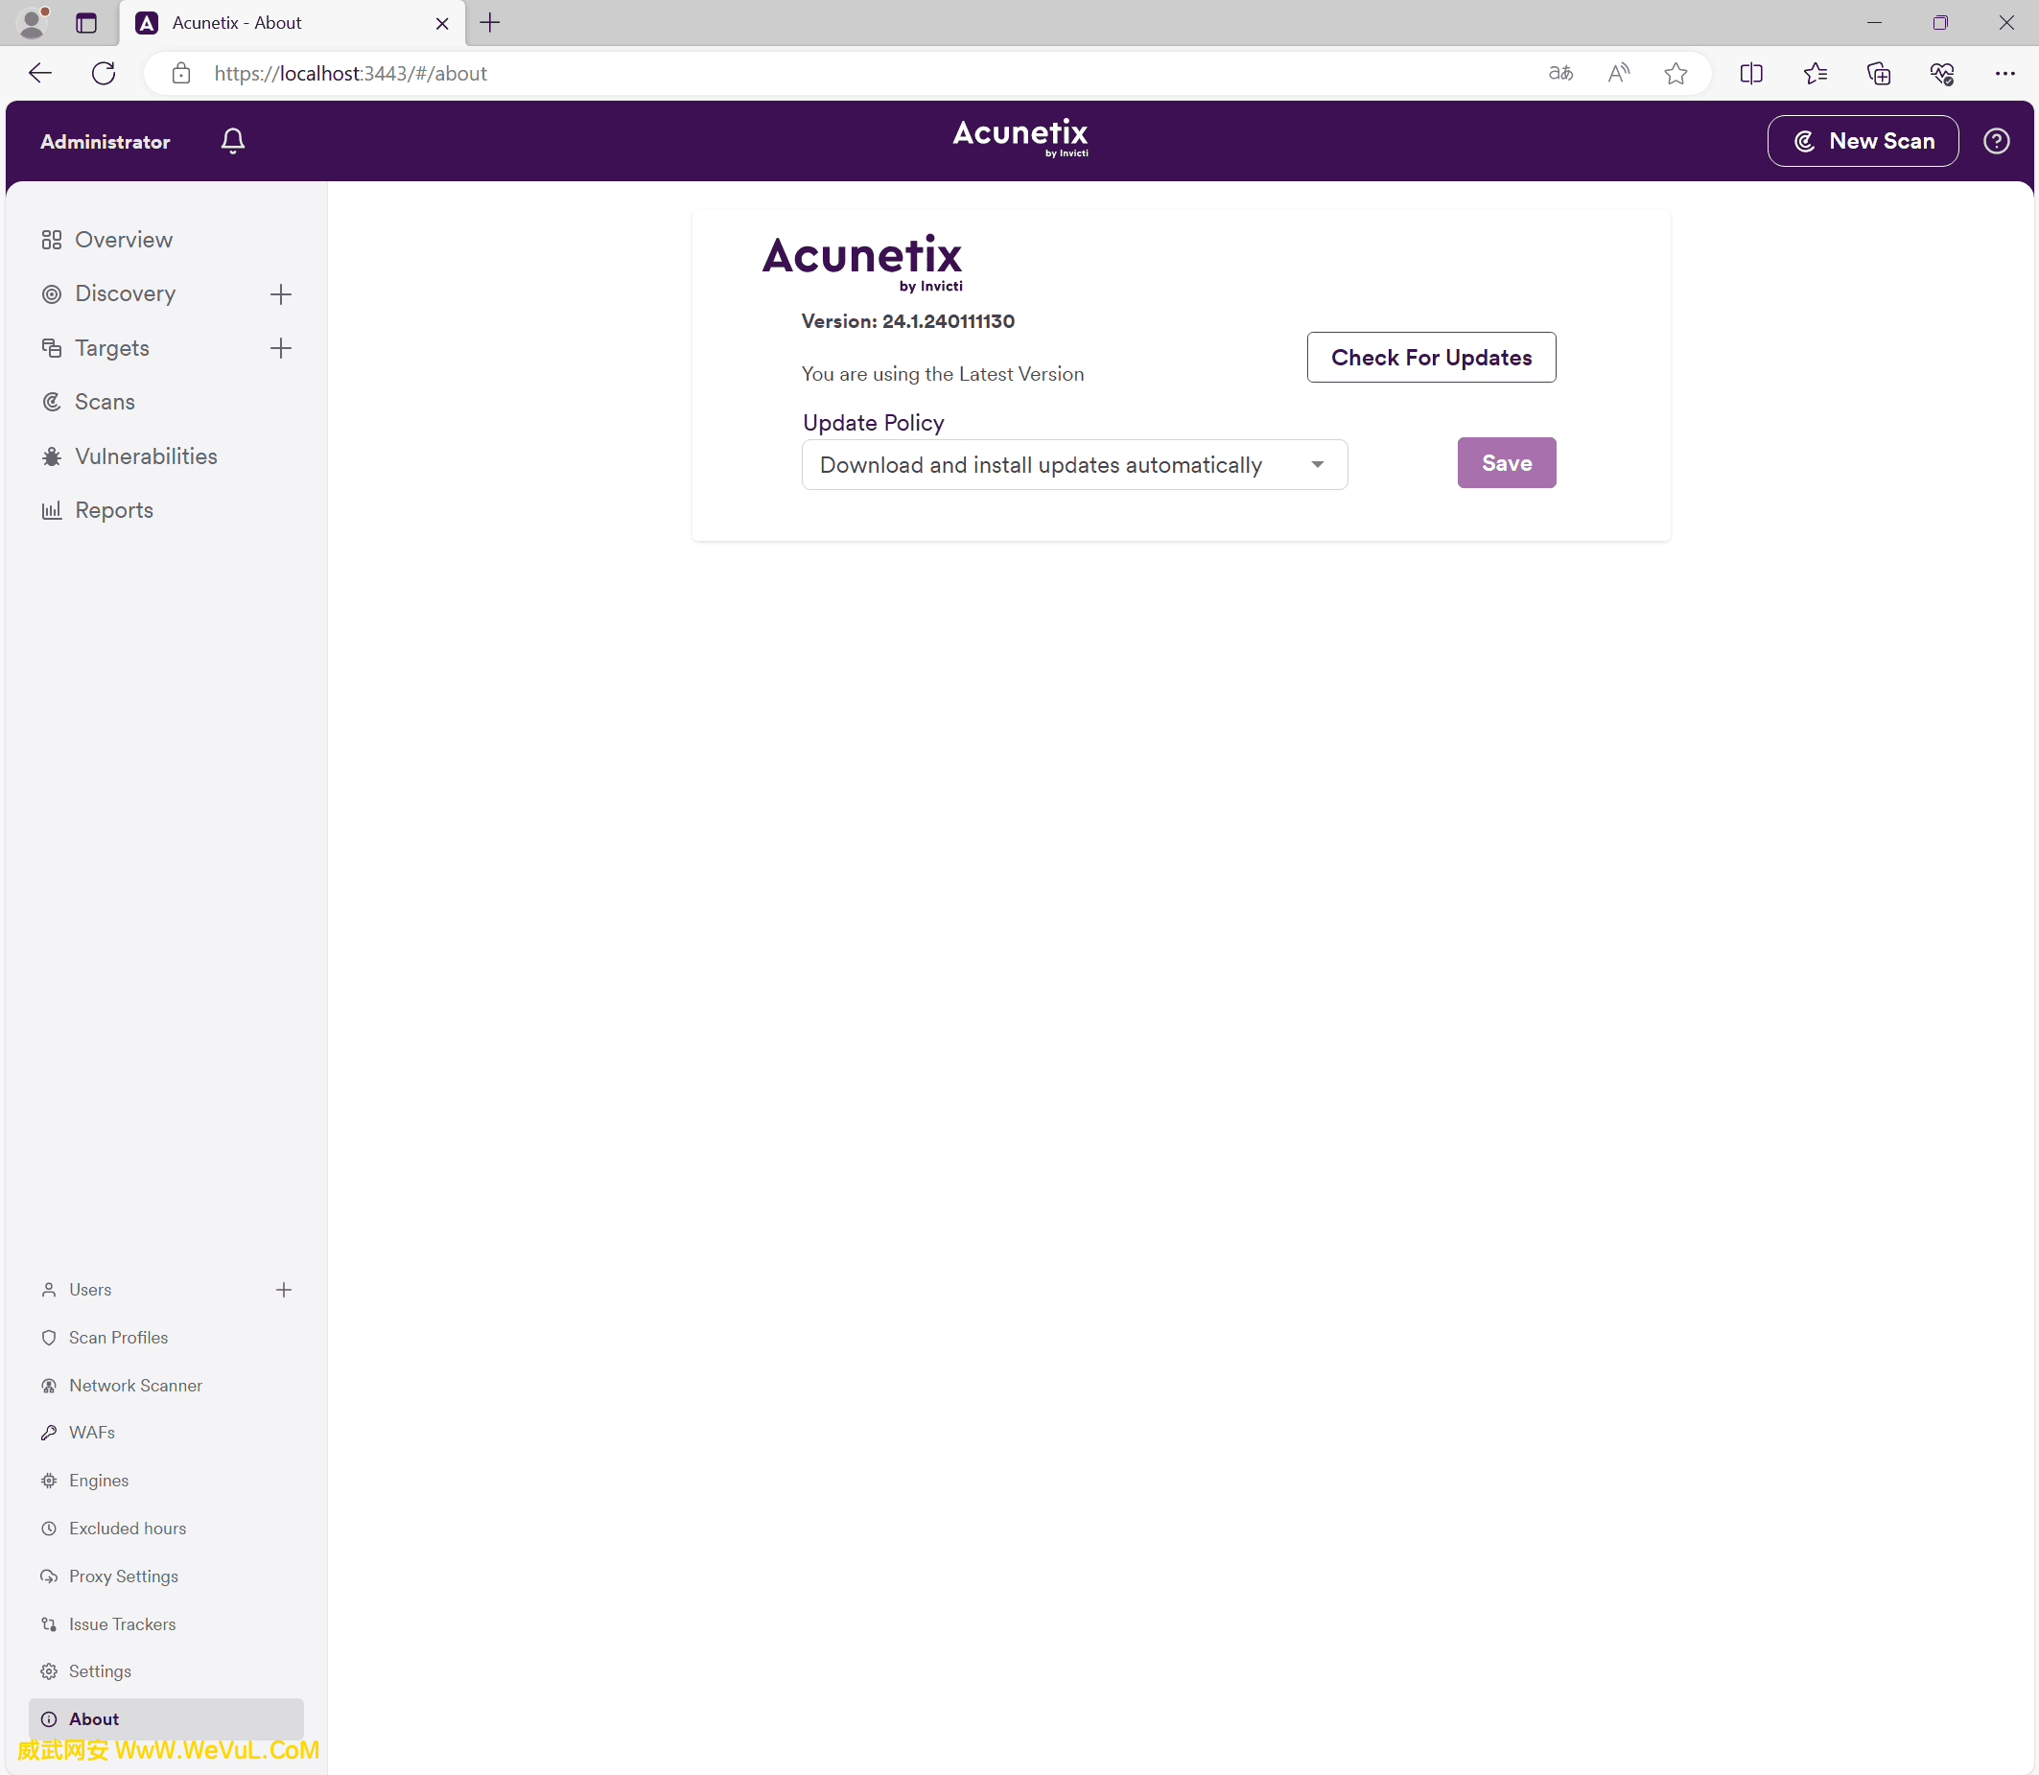Open the notifications bell
The width and height of the screenshot is (2039, 1775).
(233, 141)
